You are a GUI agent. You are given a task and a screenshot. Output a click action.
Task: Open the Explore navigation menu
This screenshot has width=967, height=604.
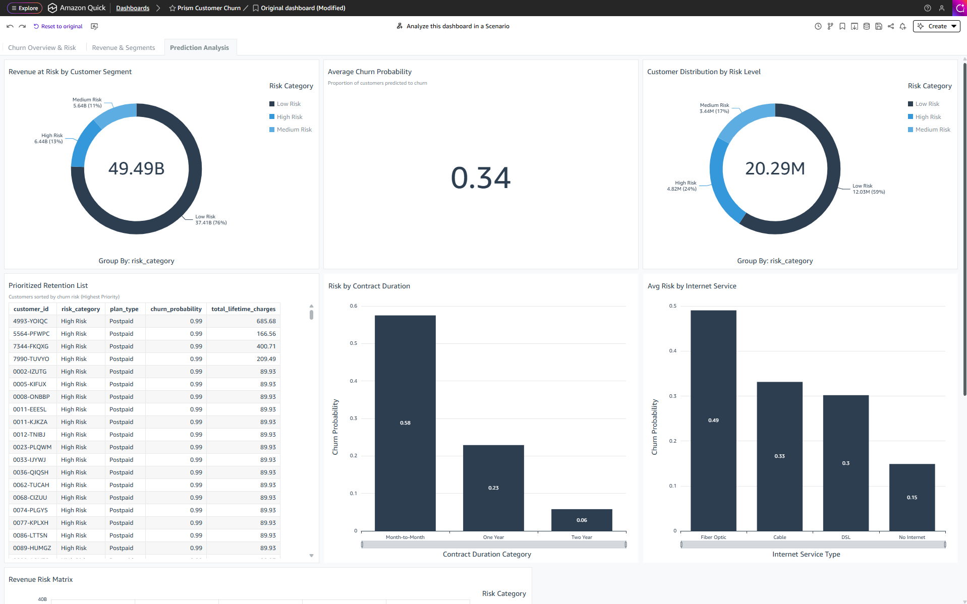(x=25, y=8)
